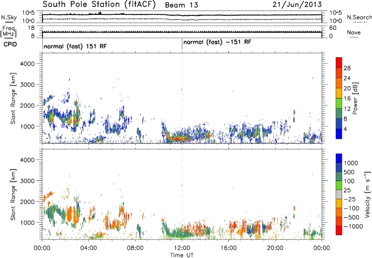Click '2000' tick on velocity panel range axis
This screenshot has width=372, height=258.
27,202
